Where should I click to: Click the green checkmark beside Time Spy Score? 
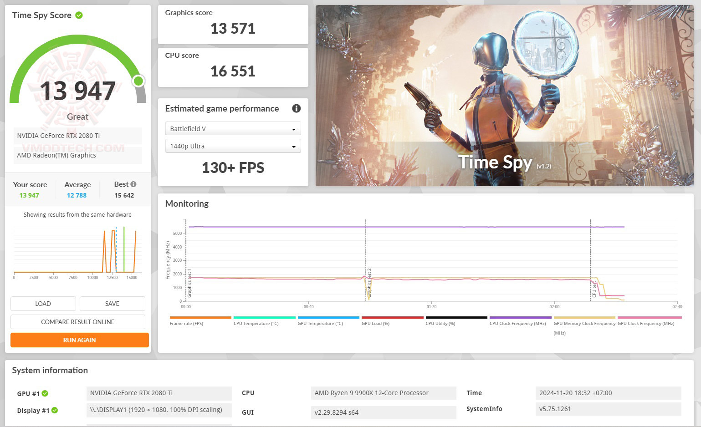pyautogui.click(x=79, y=15)
